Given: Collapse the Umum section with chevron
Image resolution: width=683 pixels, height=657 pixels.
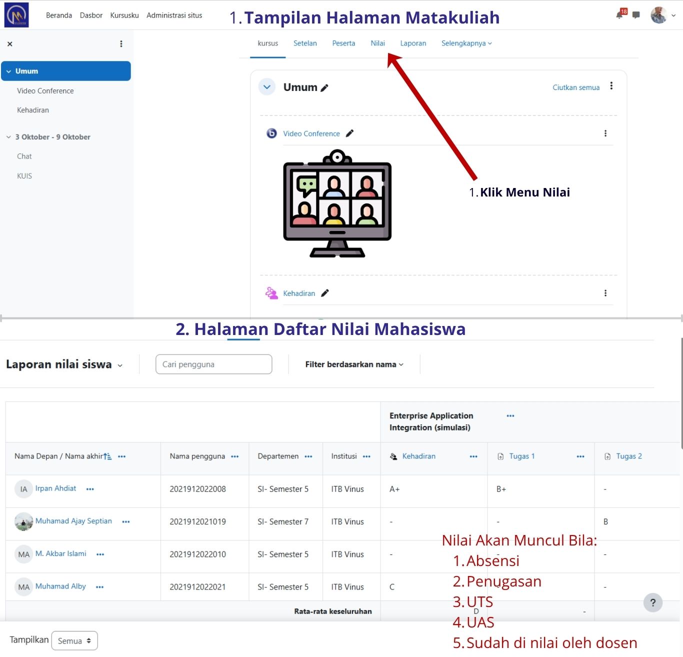Looking at the screenshot, I should click(x=267, y=87).
